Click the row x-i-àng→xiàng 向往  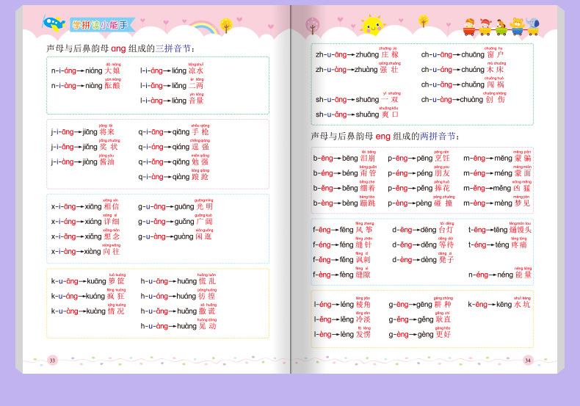tap(85, 250)
